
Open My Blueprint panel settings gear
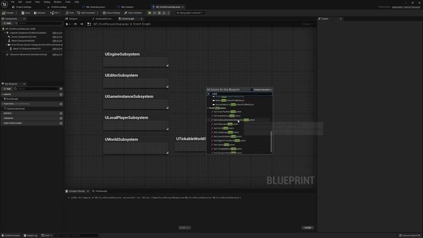(x=61, y=89)
